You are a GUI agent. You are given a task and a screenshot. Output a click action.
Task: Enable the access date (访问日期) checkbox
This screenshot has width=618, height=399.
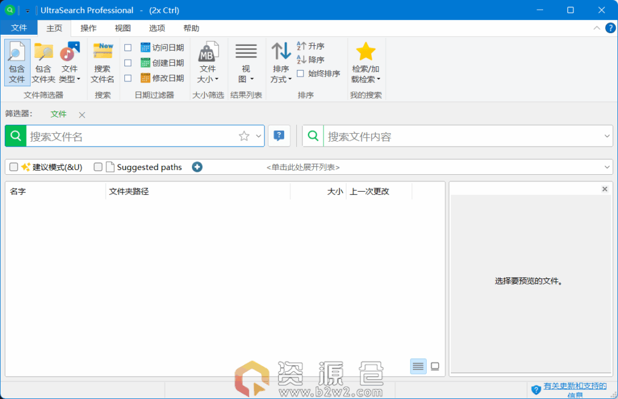pos(128,48)
